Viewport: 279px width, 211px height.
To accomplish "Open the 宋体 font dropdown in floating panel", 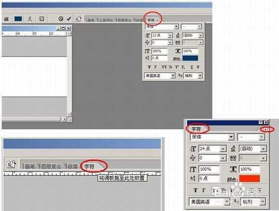I will 231,137.
